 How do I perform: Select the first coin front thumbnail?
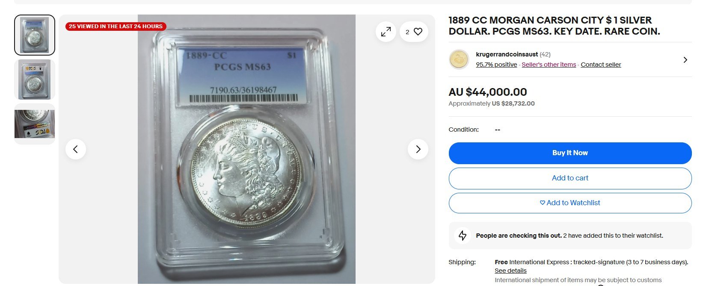click(x=35, y=35)
